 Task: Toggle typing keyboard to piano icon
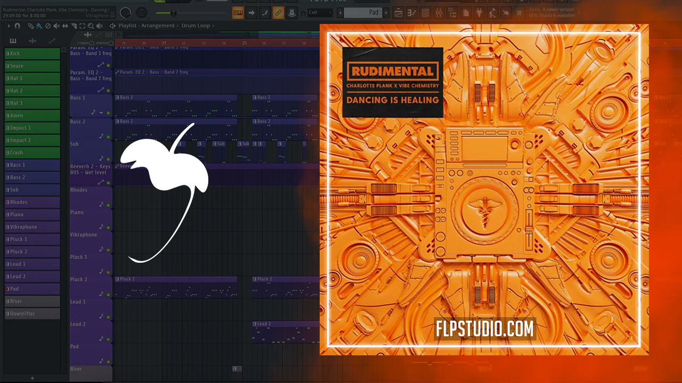(238, 12)
